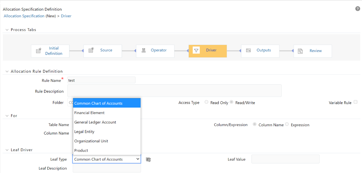
Task: Click the Review step icon
Action: pyautogui.click(x=300, y=51)
